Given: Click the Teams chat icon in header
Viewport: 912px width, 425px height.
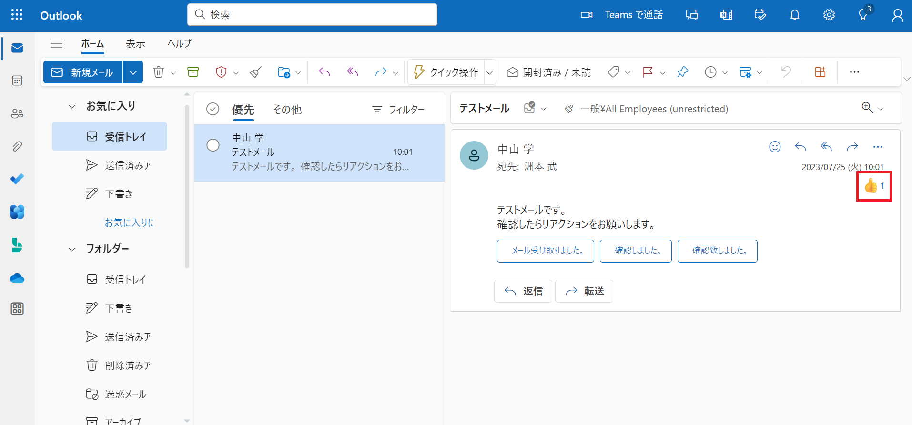Looking at the screenshot, I should pyautogui.click(x=692, y=15).
